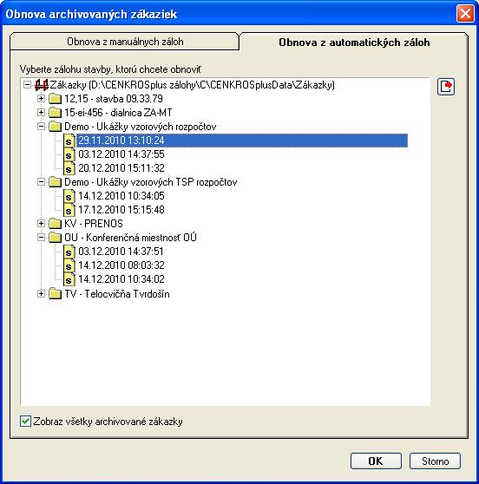Uncheck Zobraz všetky archivované zákazky checkbox
Image resolution: width=479 pixels, height=484 pixels.
coord(26,421)
